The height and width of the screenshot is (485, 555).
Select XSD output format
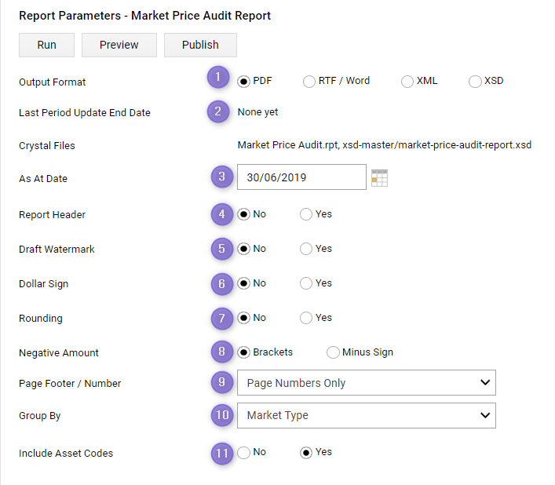point(475,82)
